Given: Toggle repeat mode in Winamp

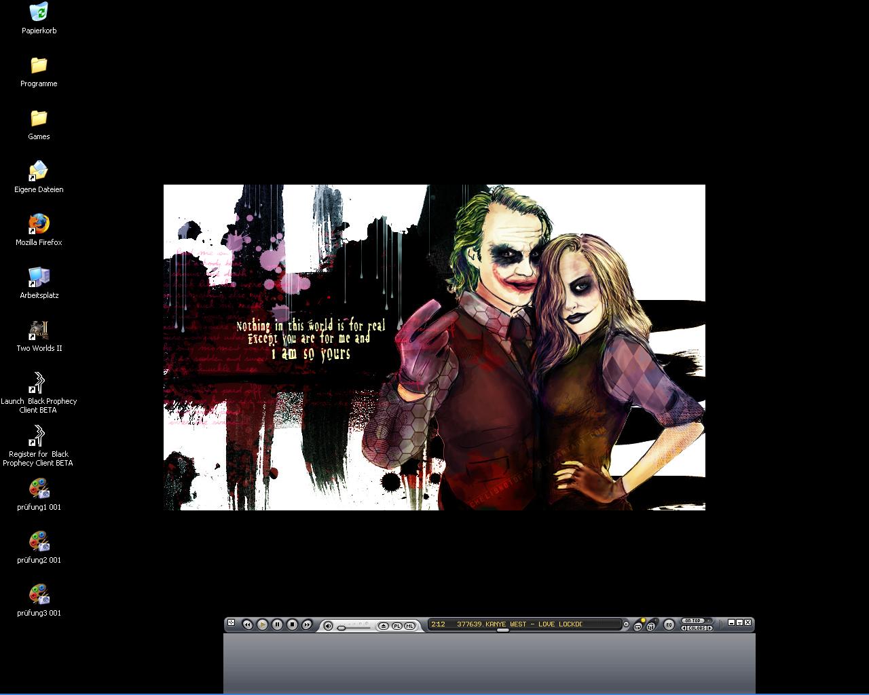Looking at the screenshot, I should pyautogui.click(x=638, y=626).
